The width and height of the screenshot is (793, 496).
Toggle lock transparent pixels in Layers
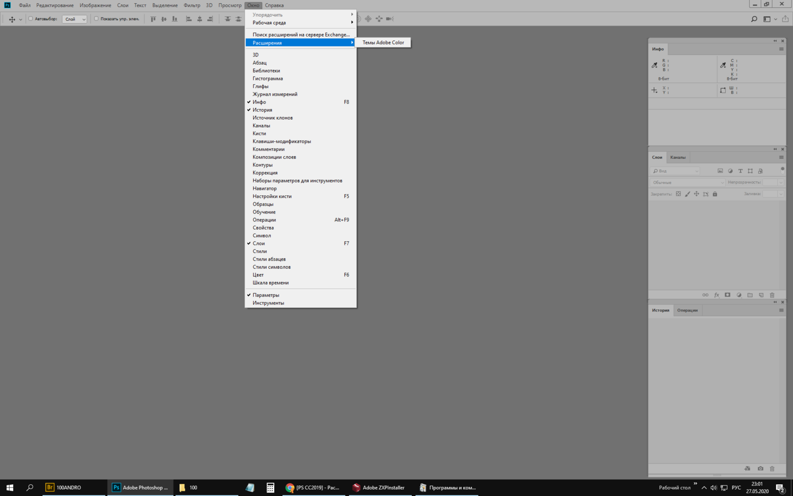(x=678, y=194)
